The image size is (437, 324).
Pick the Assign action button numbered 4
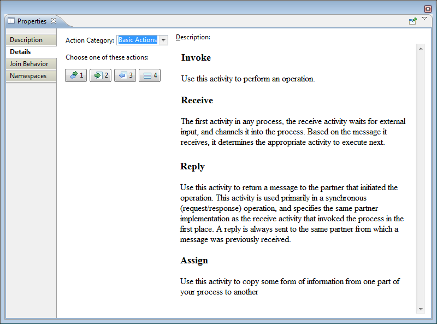[x=149, y=75]
